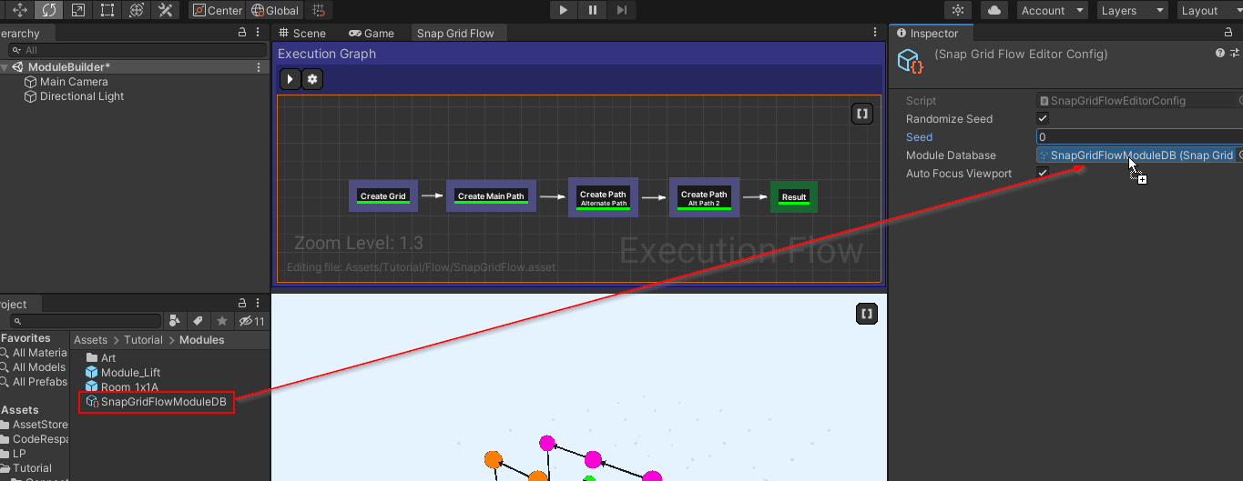1243x481 pixels.
Task: Select the Create Main Path node
Action: coord(491,196)
